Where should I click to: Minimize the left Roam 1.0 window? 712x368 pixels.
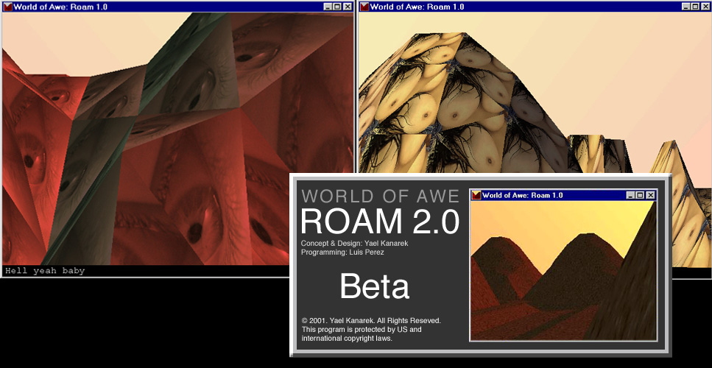(x=328, y=7)
